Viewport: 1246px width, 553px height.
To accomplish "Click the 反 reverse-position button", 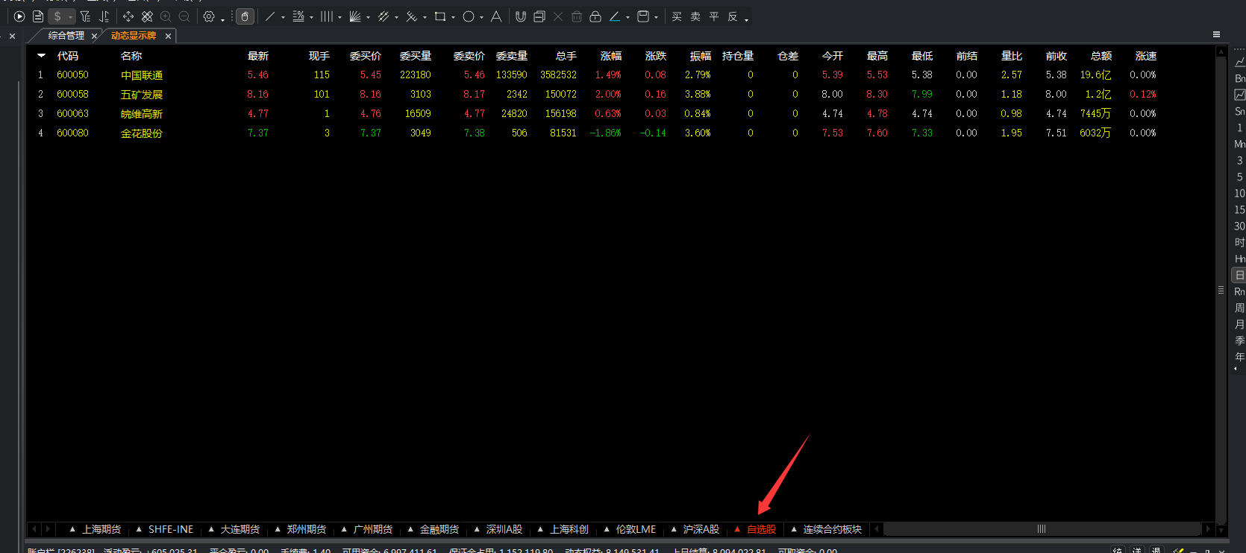I will (733, 16).
